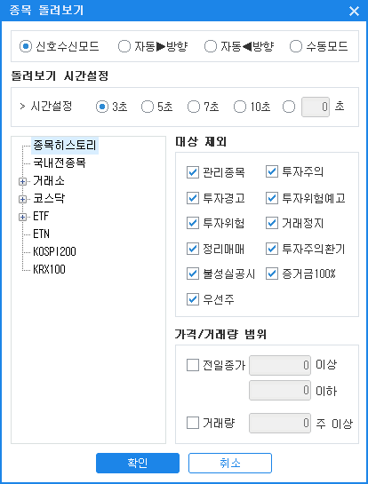Enable the 거래량 volume checkbox

click(193, 423)
